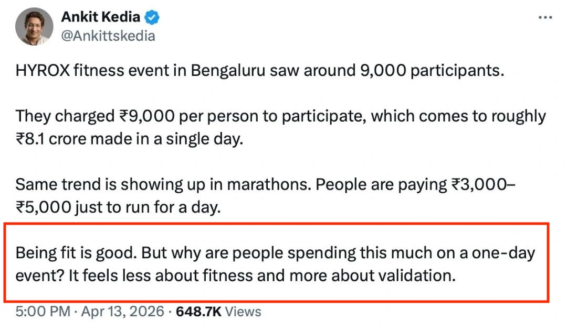The image size is (567, 332).
Task: Click the @Ankittskedia handle
Action: coord(108,36)
